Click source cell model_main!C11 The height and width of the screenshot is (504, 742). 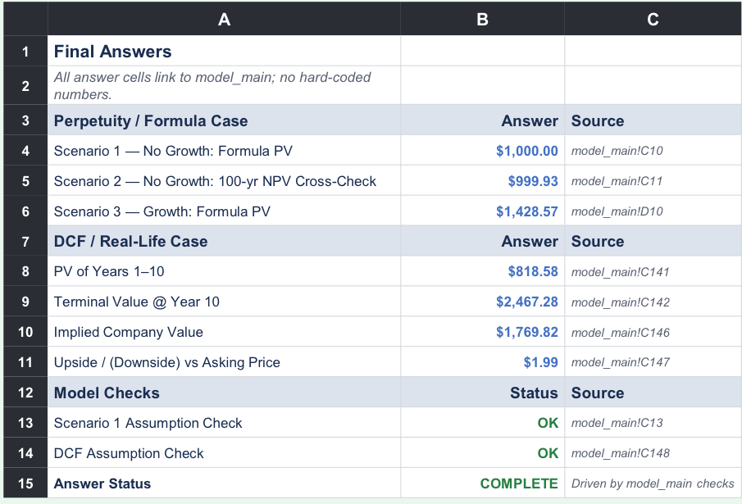pyautogui.click(x=653, y=181)
